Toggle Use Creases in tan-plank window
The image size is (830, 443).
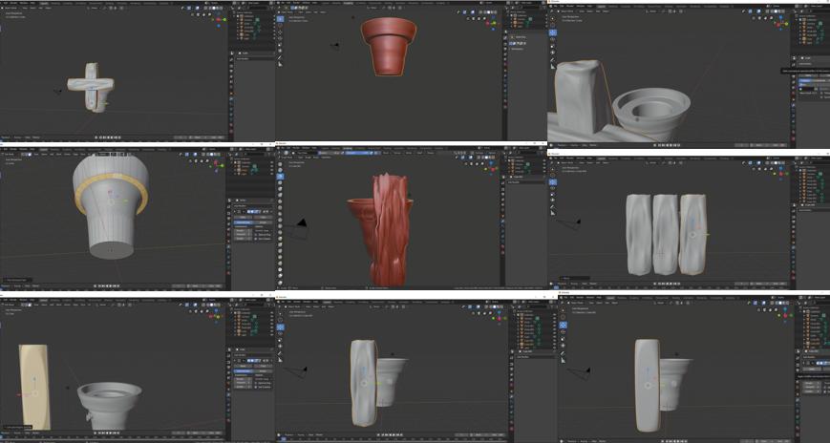click(256, 387)
